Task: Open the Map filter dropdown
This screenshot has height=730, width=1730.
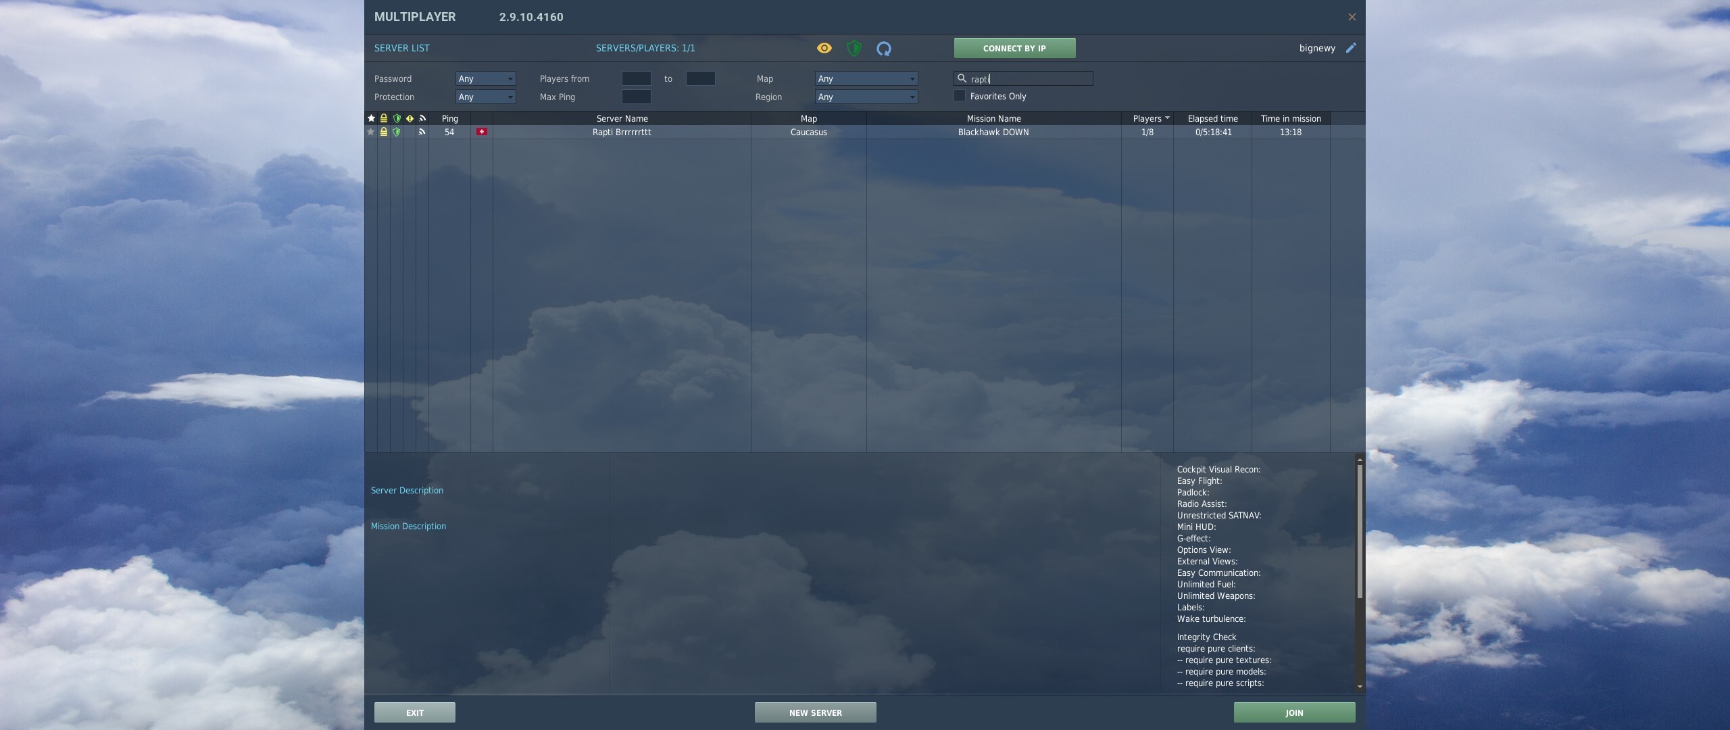Action: [866, 78]
